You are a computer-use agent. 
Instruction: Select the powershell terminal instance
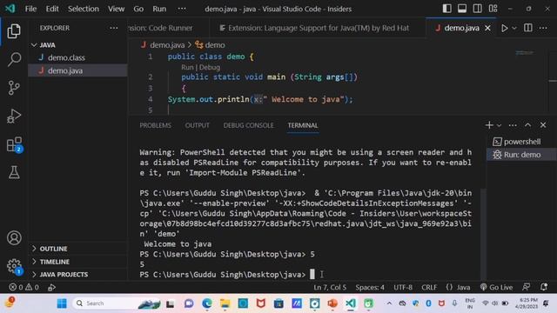[521, 142]
